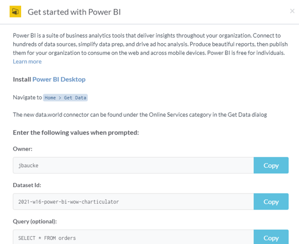Click the Power BI logo icon

(15, 12)
